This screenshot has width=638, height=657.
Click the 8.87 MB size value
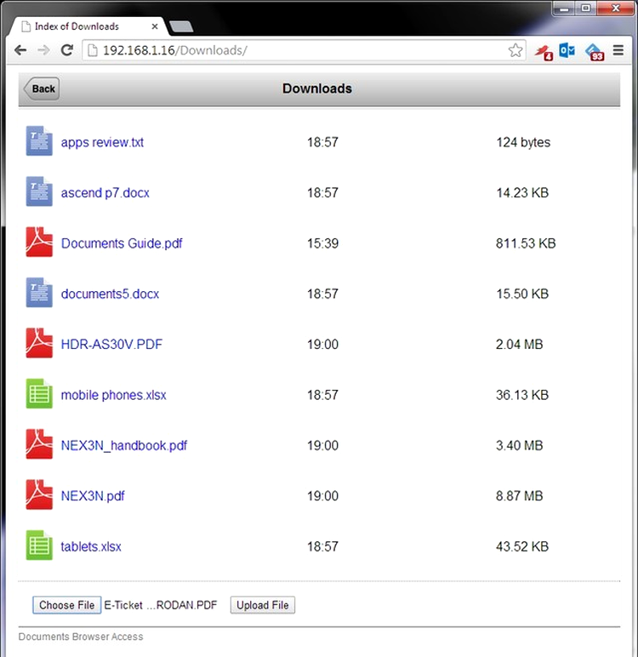520,496
